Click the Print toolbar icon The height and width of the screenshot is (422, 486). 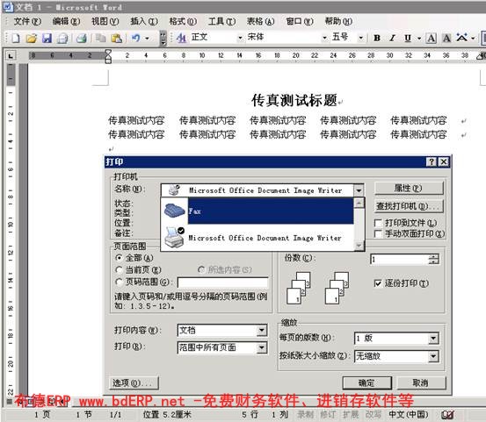pyautogui.click(x=82, y=38)
